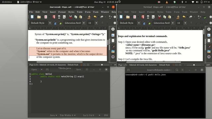Image resolution: width=212 pixels, height=119 pixels.
Task: Click Clone Formatting brush in Sourcecode Steps window
Action: pyautogui.click(x=89, y=17)
